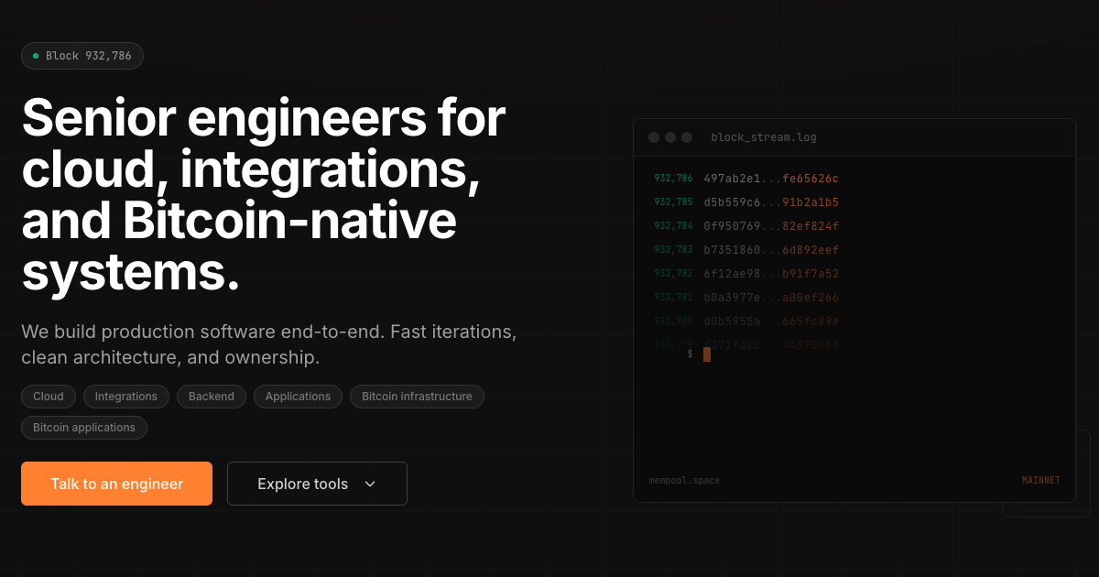Click the first gray dot in the terminal header

654,137
